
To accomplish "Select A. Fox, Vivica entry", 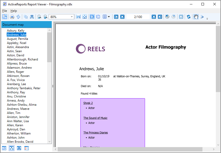I will [16, 80].
